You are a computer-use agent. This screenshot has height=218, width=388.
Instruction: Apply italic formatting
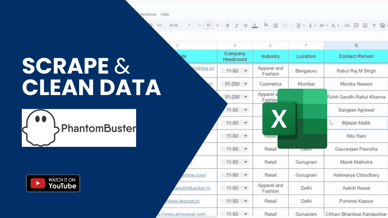236,25
